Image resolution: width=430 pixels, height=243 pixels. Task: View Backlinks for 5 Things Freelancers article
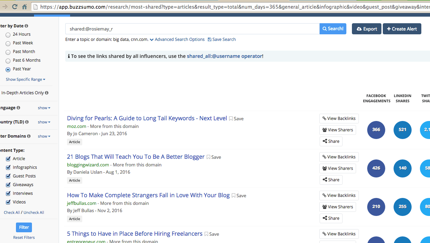point(339,234)
